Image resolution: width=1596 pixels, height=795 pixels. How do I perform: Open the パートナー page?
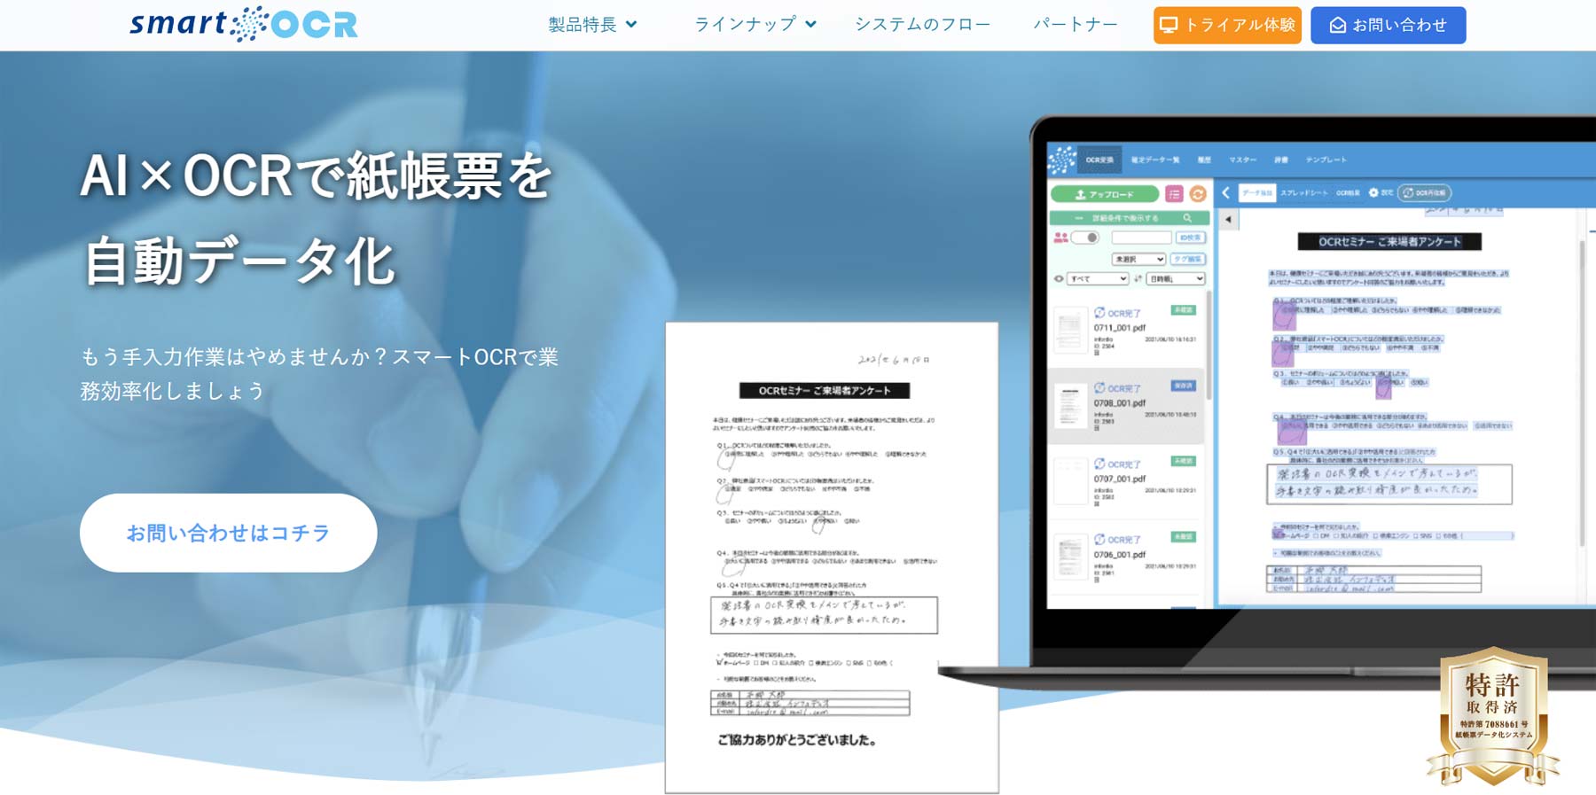tap(1075, 25)
